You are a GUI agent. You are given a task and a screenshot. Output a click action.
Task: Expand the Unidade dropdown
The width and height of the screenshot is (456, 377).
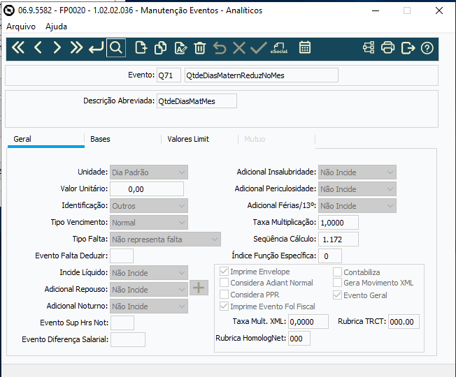(x=149, y=172)
